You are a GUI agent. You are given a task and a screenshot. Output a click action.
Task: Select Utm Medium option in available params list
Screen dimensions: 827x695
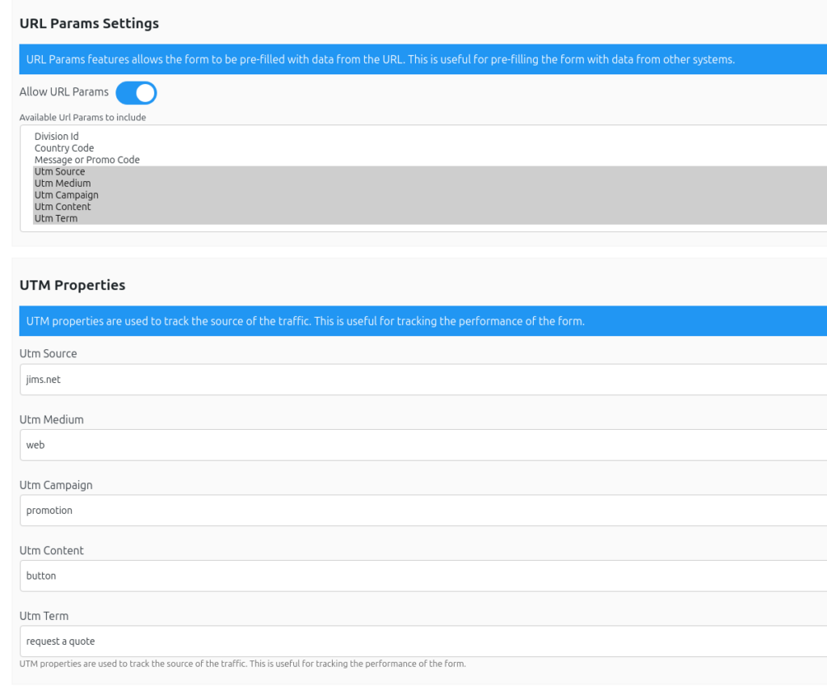[x=62, y=183]
